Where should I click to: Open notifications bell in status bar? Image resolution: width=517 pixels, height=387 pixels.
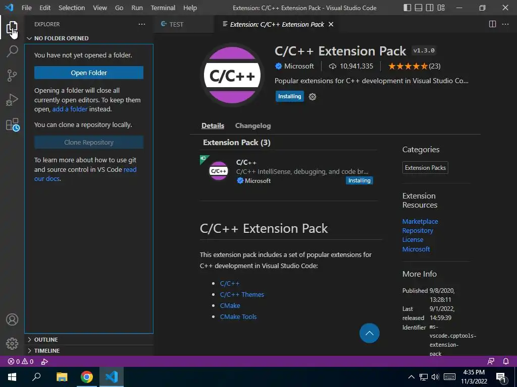pyautogui.click(x=506, y=361)
